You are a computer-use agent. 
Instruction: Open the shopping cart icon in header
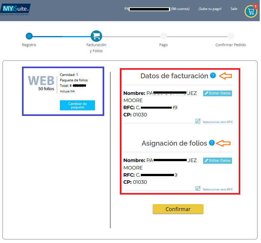click(x=251, y=11)
